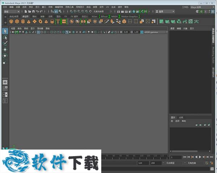Toggle the MASH shelf tab
Image resolution: width=217 pixels, height=173 pixels.
click(114, 16)
